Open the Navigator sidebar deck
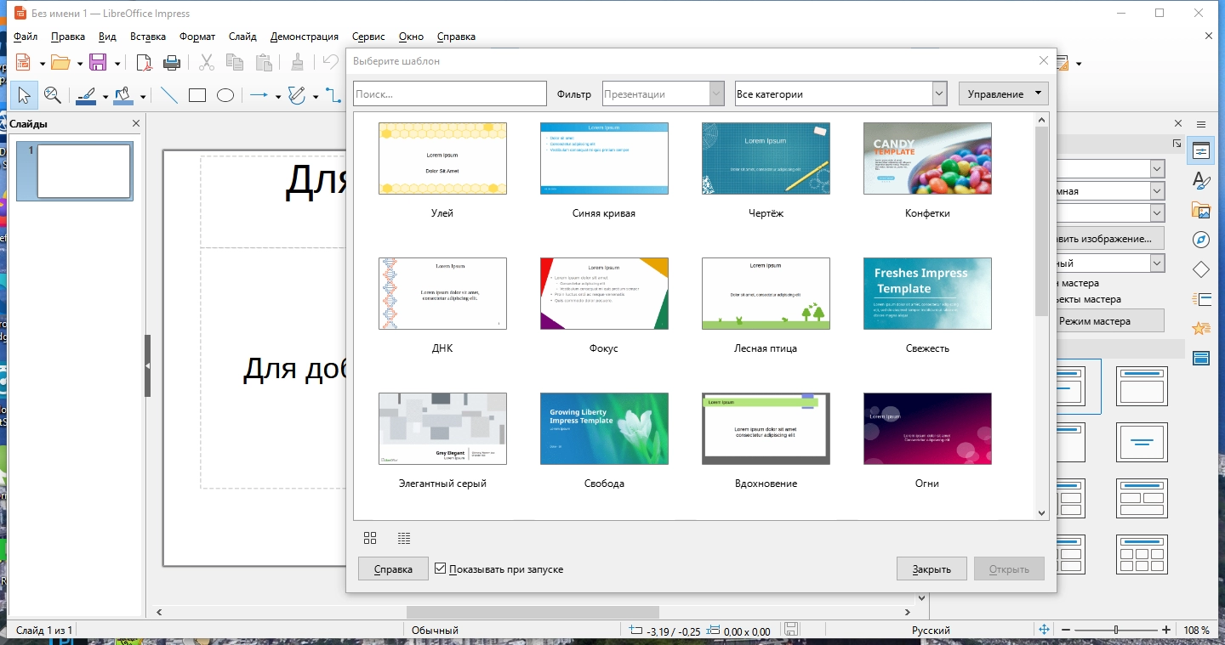The width and height of the screenshot is (1225, 645). (x=1201, y=240)
